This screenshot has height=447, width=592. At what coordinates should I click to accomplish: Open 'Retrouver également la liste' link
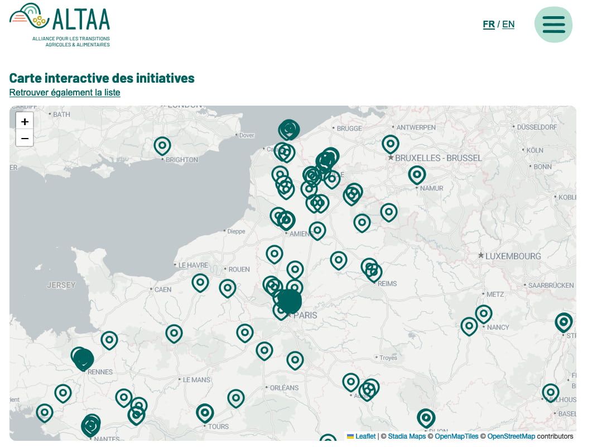(x=65, y=92)
